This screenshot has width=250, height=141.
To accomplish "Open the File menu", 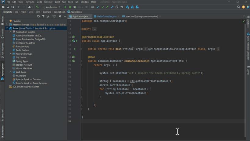I will click(x=9, y=2).
